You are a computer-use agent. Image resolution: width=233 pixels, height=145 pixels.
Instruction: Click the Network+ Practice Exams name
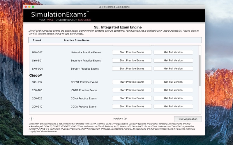(86, 52)
